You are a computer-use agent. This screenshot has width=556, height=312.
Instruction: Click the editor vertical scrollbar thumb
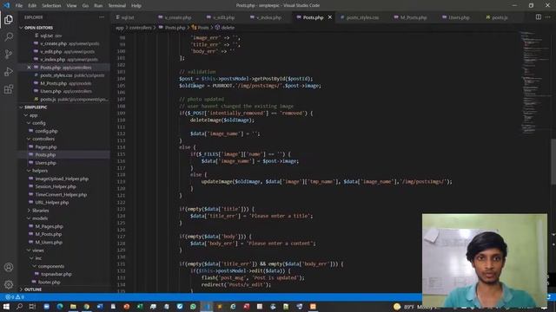coord(553,161)
